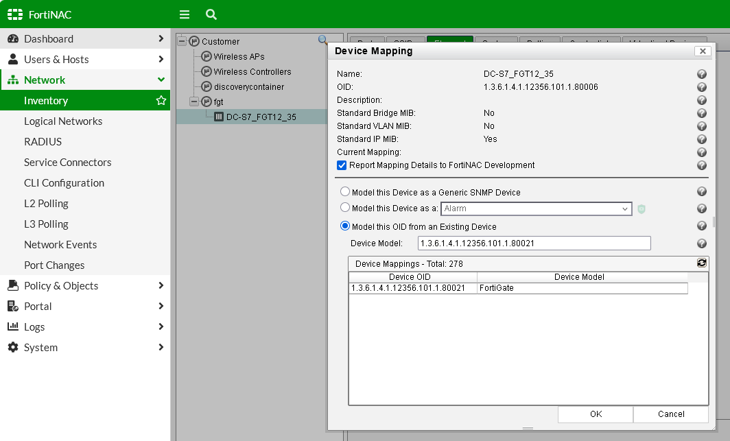Click the OID value 1.3.6.1.4.1.12356.101.1.80006

click(x=541, y=87)
